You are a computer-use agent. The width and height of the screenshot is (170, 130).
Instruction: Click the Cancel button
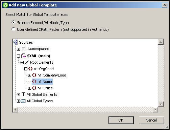[151, 120]
